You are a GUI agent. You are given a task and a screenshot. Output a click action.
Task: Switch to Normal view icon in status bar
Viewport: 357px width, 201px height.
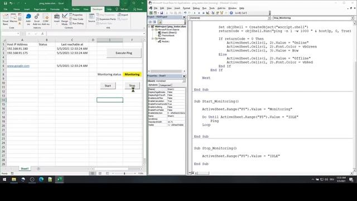(x=93, y=174)
